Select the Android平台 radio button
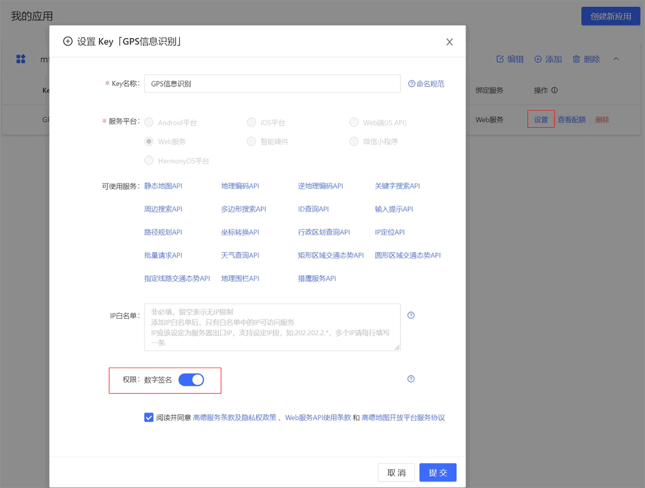This screenshot has height=488, width=645. click(x=149, y=122)
